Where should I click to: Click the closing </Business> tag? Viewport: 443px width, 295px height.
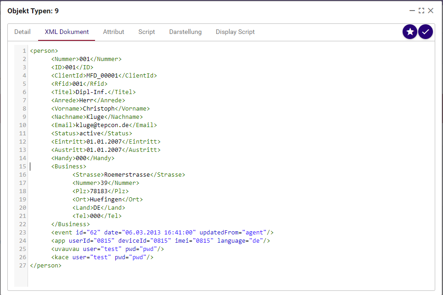click(70, 224)
